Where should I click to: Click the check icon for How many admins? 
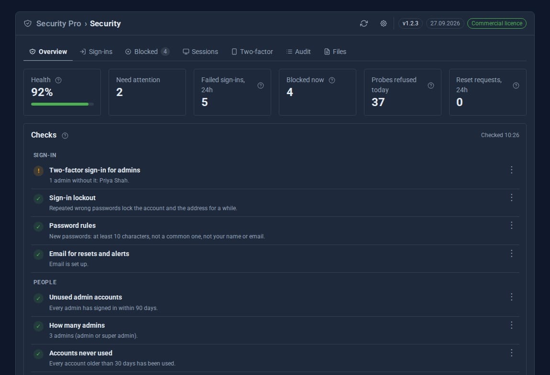point(39,326)
